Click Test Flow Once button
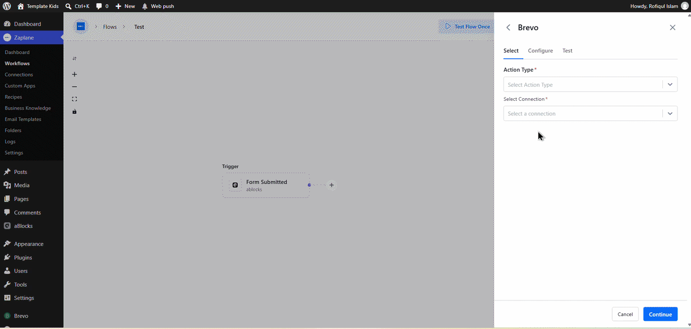The image size is (691, 329). tap(466, 26)
